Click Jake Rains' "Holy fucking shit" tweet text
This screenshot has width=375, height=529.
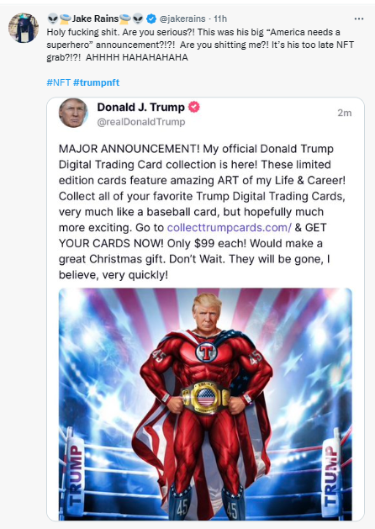pyautogui.click(x=200, y=45)
